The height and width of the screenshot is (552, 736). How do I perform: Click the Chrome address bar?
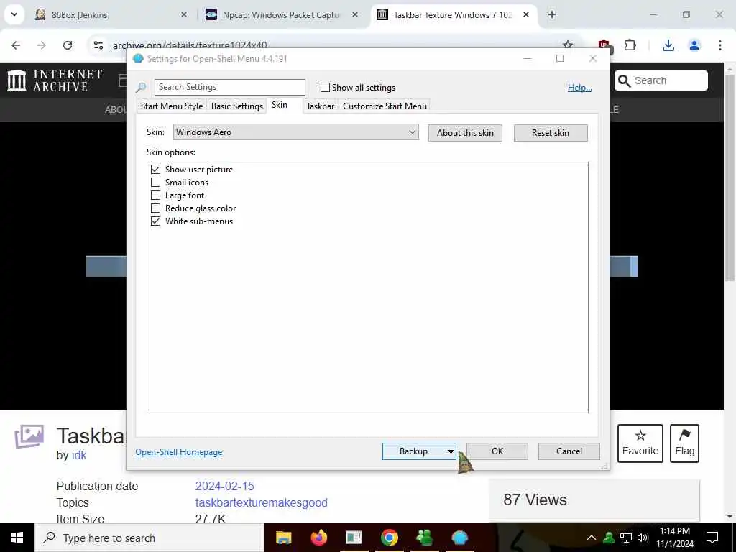click(x=328, y=45)
